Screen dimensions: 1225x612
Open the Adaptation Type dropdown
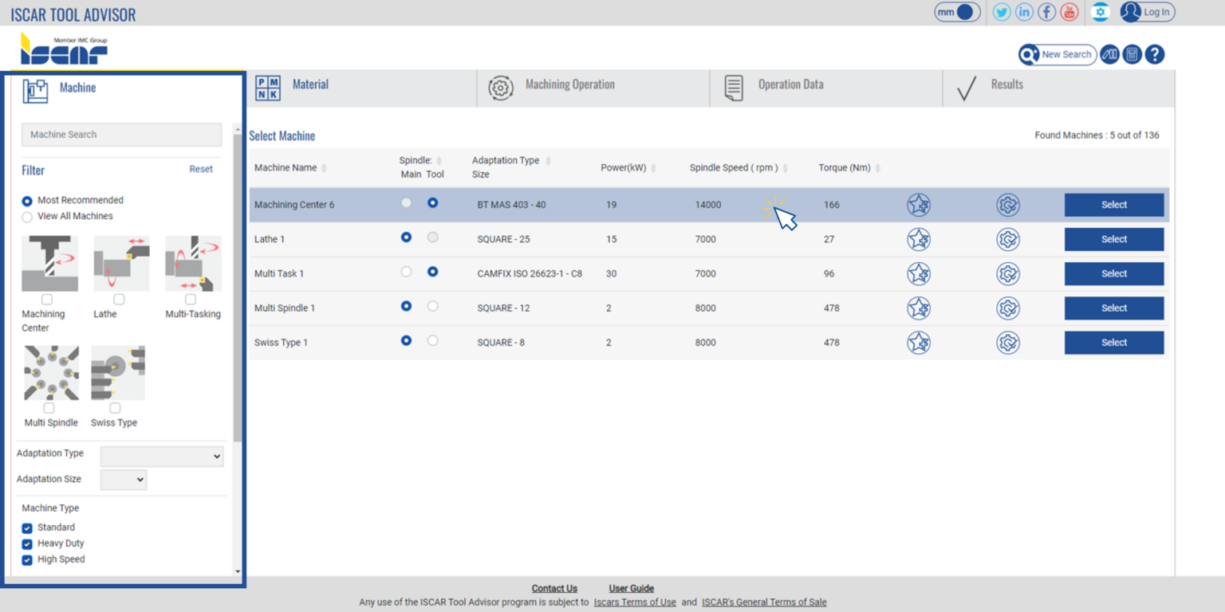pyautogui.click(x=162, y=456)
